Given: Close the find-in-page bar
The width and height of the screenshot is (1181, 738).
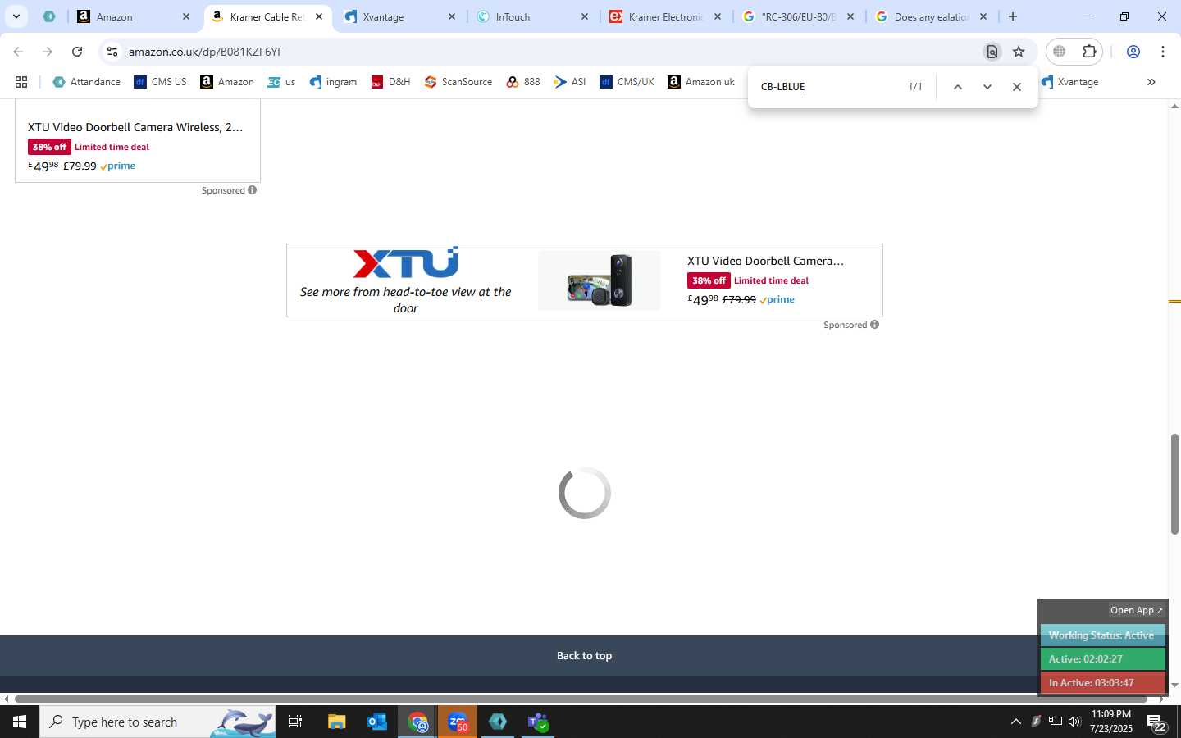Looking at the screenshot, I should pyautogui.click(x=1017, y=87).
